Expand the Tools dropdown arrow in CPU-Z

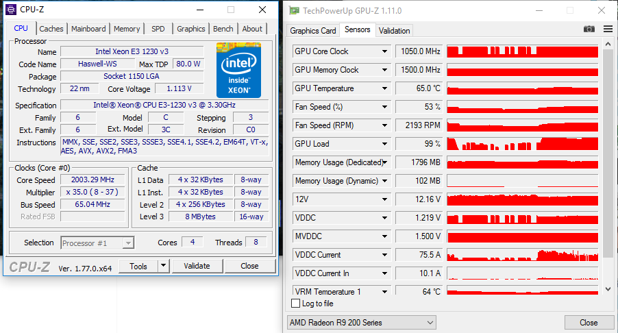pyautogui.click(x=163, y=266)
